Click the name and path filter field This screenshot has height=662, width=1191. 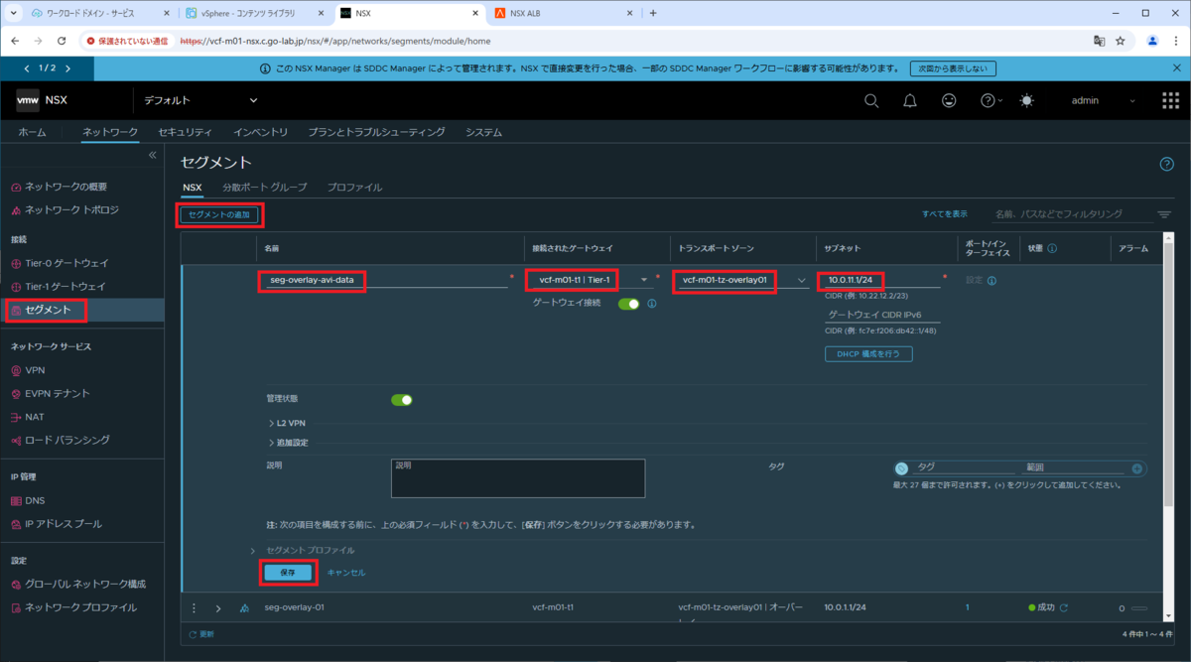click(x=1073, y=214)
